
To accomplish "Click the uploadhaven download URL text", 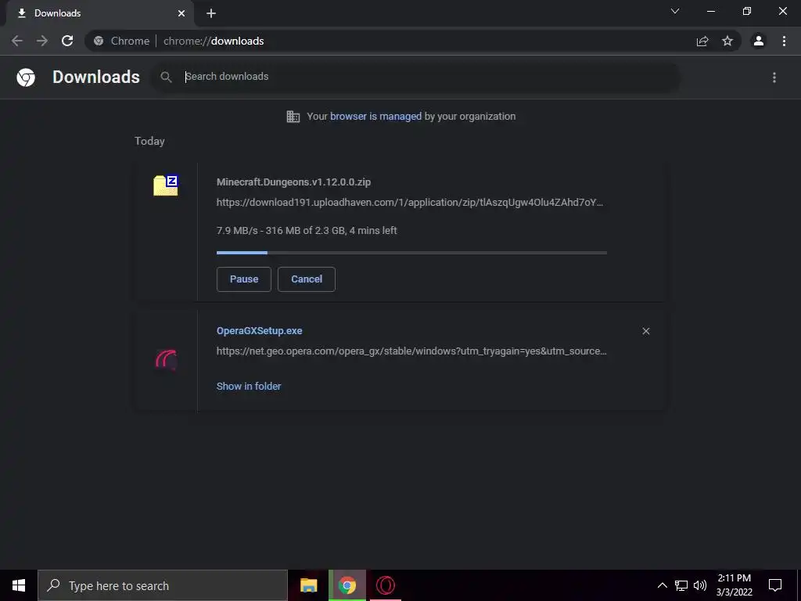I will click(410, 203).
